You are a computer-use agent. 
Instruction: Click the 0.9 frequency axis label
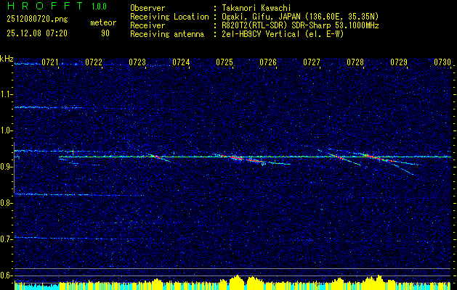pos(6,167)
